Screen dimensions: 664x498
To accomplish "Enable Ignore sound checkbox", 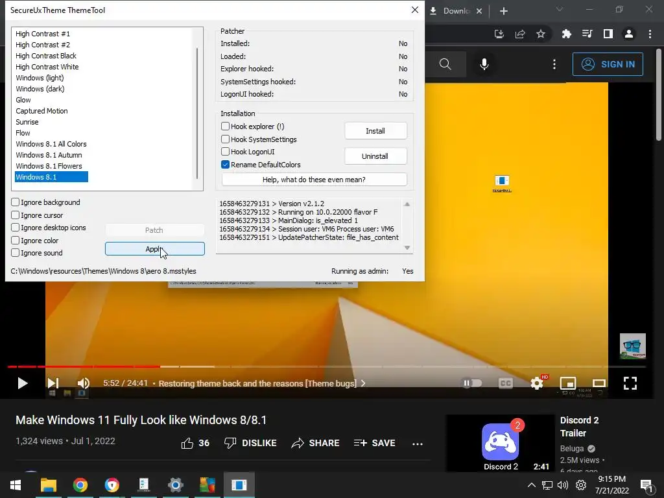I will pos(16,253).
